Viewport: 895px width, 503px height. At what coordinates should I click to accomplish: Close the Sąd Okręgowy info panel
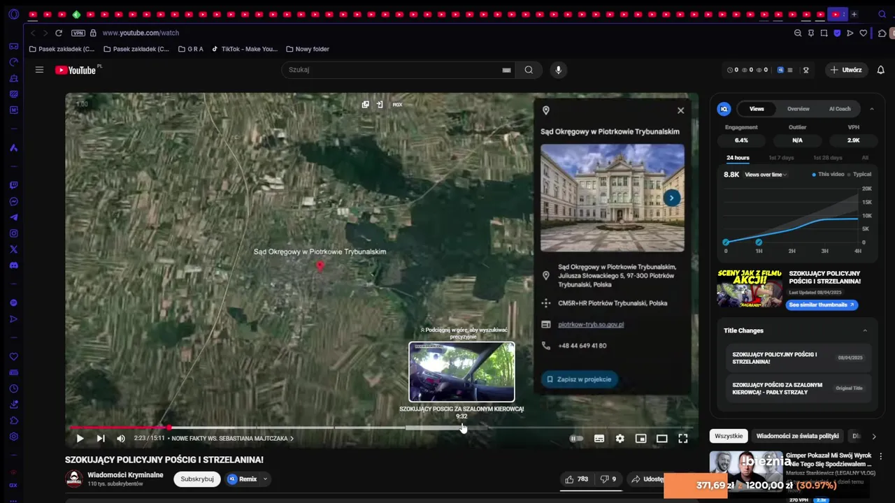pyautogui.click(x=680, y=110)
